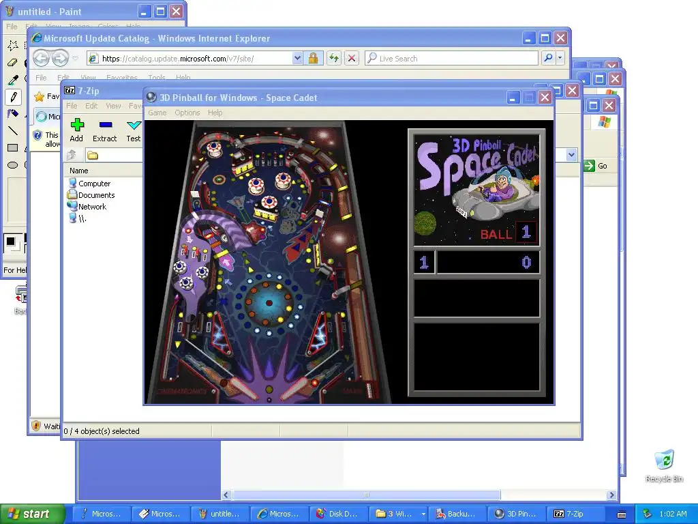Select the Ellipse tool in Paint
The height and width of the screenshot is (524, 698).
(13, 165)
